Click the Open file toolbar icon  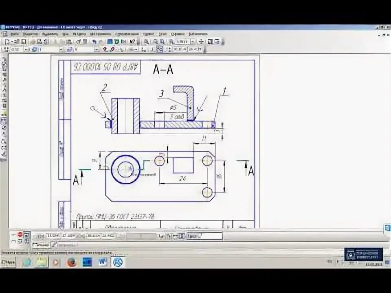(x=16, y=42)
